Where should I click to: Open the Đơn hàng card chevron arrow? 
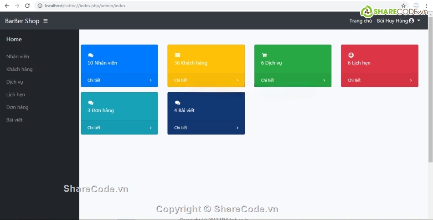click(x=150, y=128)
